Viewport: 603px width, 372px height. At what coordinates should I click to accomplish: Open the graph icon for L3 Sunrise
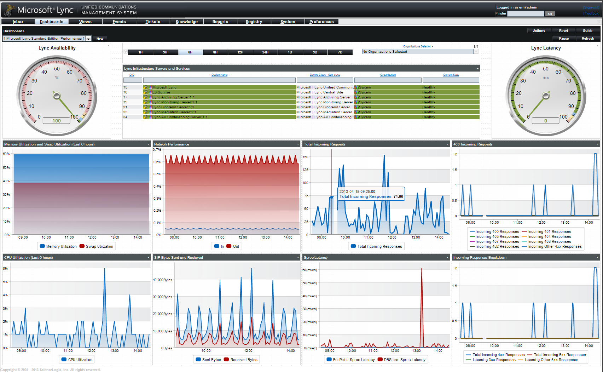coord(150,92)
